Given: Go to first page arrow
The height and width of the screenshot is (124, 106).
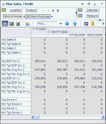Looking at the screenshot, I should (43, 11).
